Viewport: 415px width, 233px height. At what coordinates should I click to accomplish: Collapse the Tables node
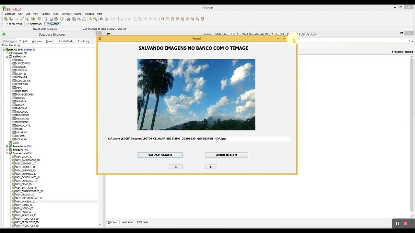click(7, 57)
